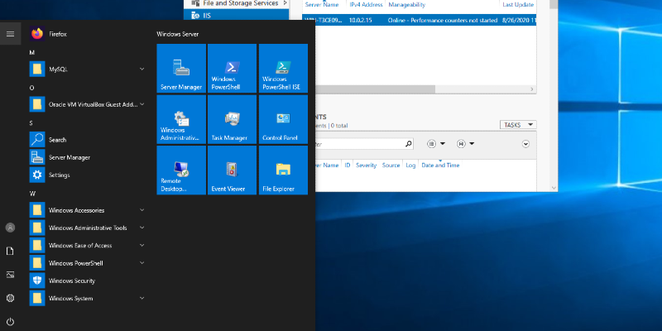Screen dimensions: 662x331
Task: Select File and Storage Services item
Action: pos(237,3)
